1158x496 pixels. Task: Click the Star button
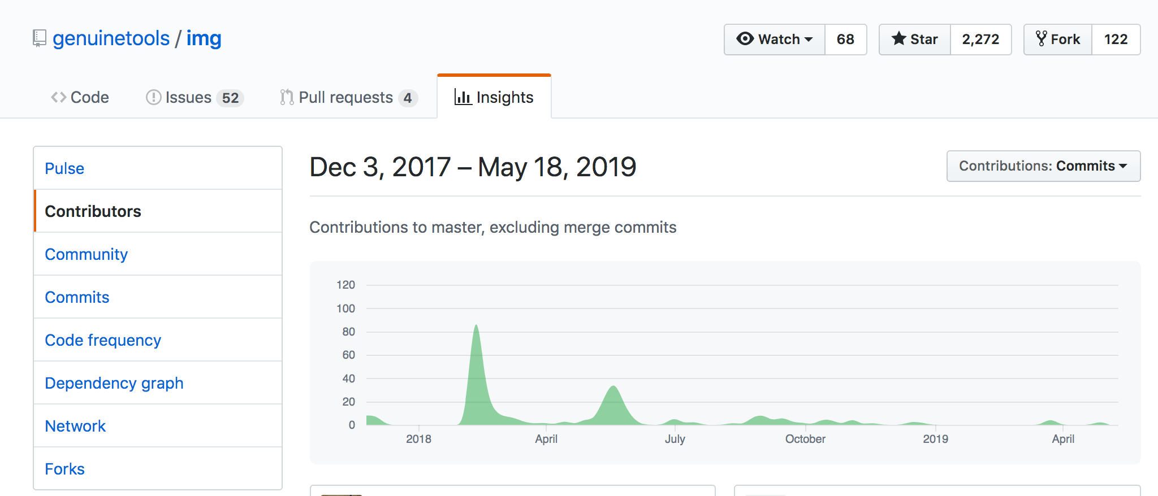click(x=914, y=40)
